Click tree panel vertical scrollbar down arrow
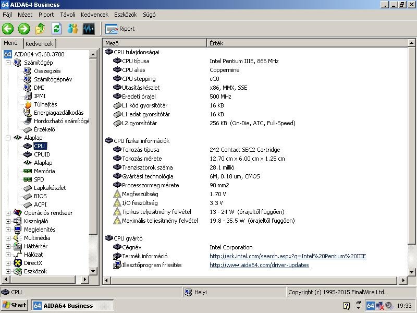417x313 pixels. coord(93,271)
